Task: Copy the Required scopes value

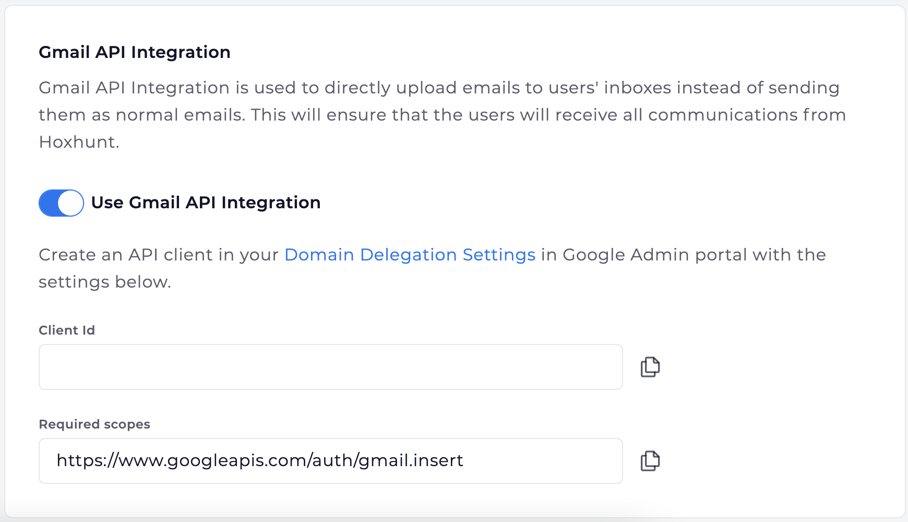Action: coord(650,461)
